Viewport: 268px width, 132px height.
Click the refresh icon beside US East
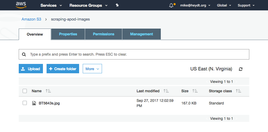click(241, 69)
